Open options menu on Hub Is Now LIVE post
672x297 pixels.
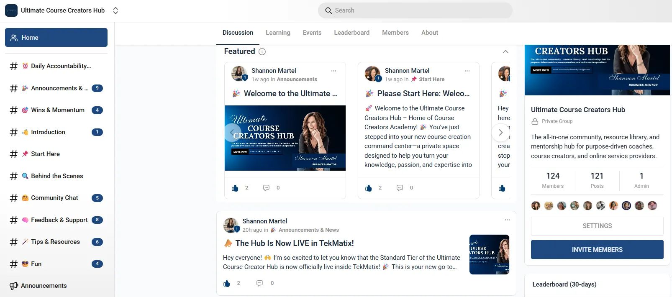[x=507, y=220]
